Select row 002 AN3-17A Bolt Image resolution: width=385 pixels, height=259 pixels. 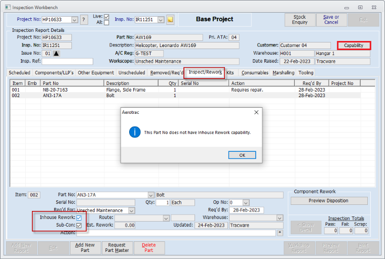pyautogui.click(x=185, y=96)
